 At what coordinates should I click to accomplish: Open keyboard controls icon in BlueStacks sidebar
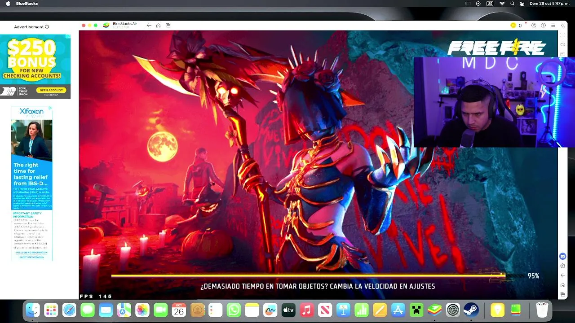pyautogui.click(x=563, y=54)
